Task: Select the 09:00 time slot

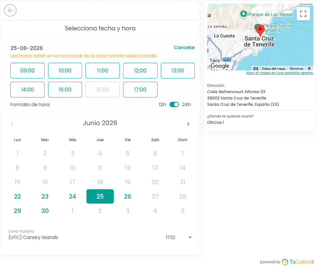Action: (x=27, y=71)
